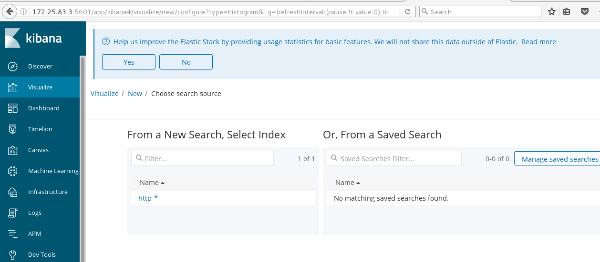Click the Kibana logo
Screen dimensions: 600x262
pos(33,39)
